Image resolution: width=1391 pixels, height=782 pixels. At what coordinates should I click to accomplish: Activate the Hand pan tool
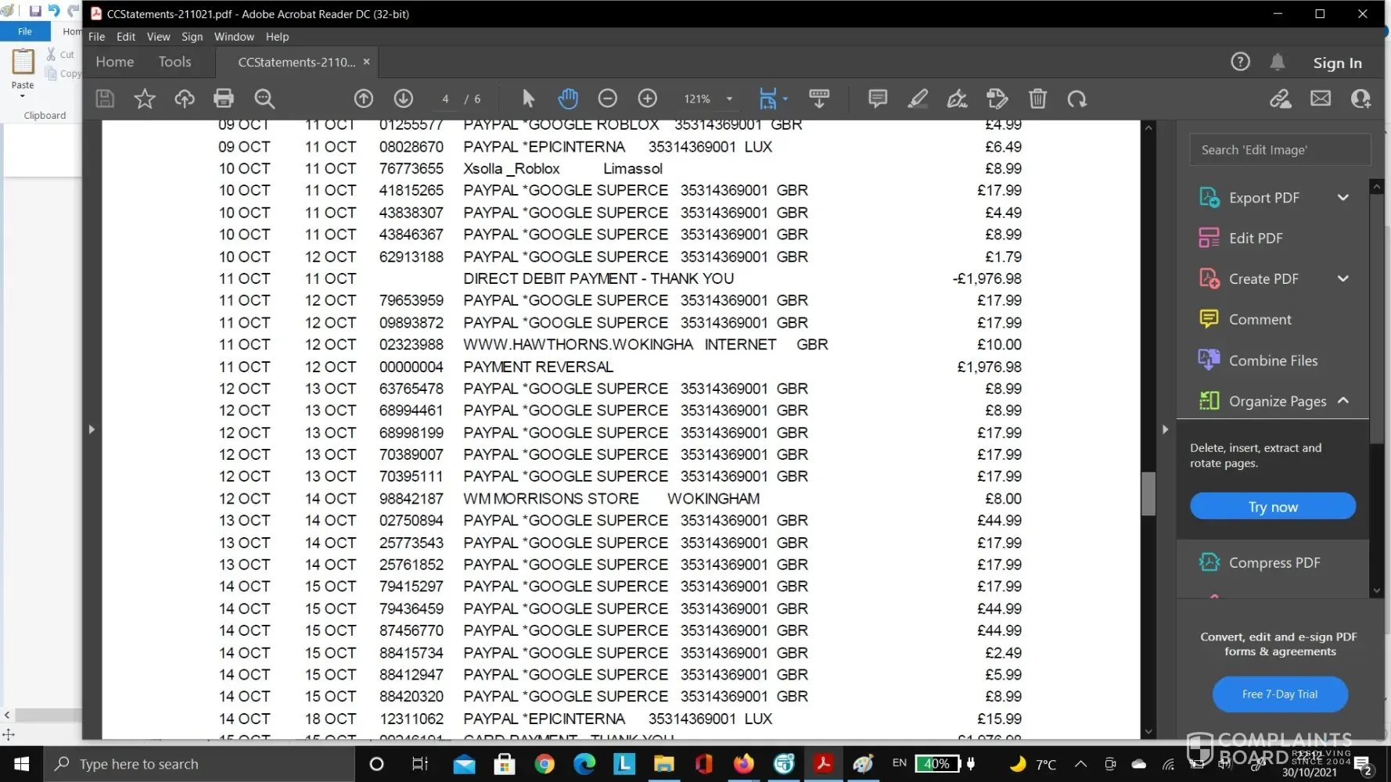point(568,99)
